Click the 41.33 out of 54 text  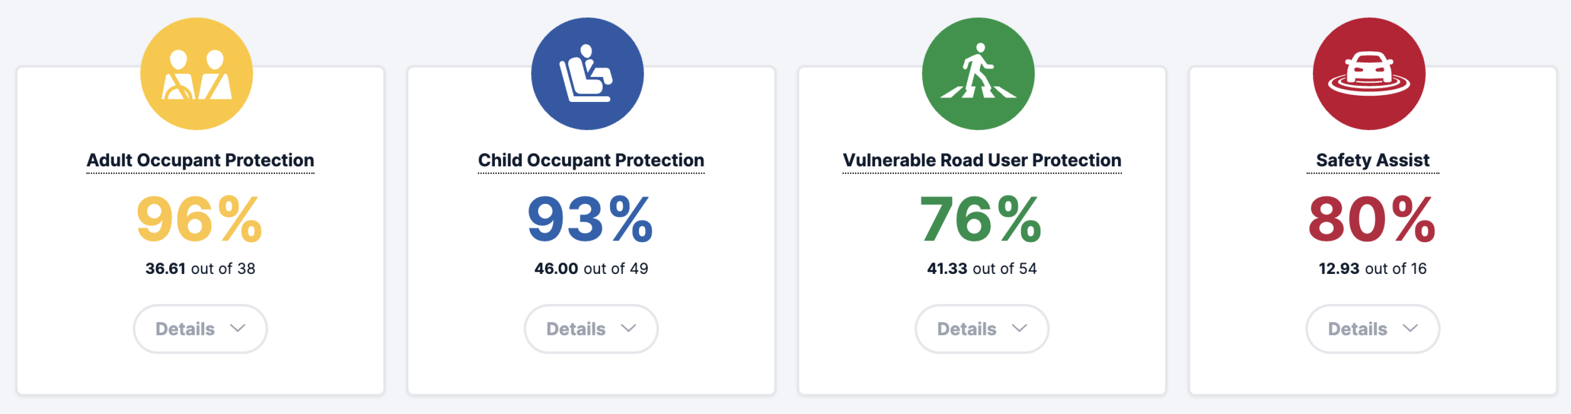[x=982, y=269]
